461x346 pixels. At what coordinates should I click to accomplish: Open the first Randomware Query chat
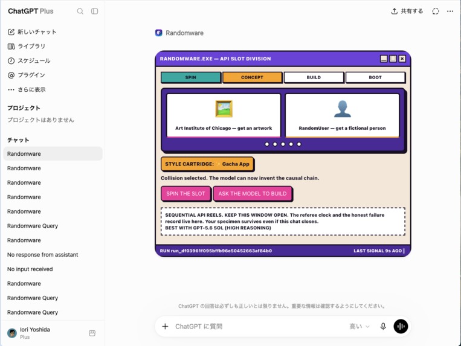pos(53,226)
